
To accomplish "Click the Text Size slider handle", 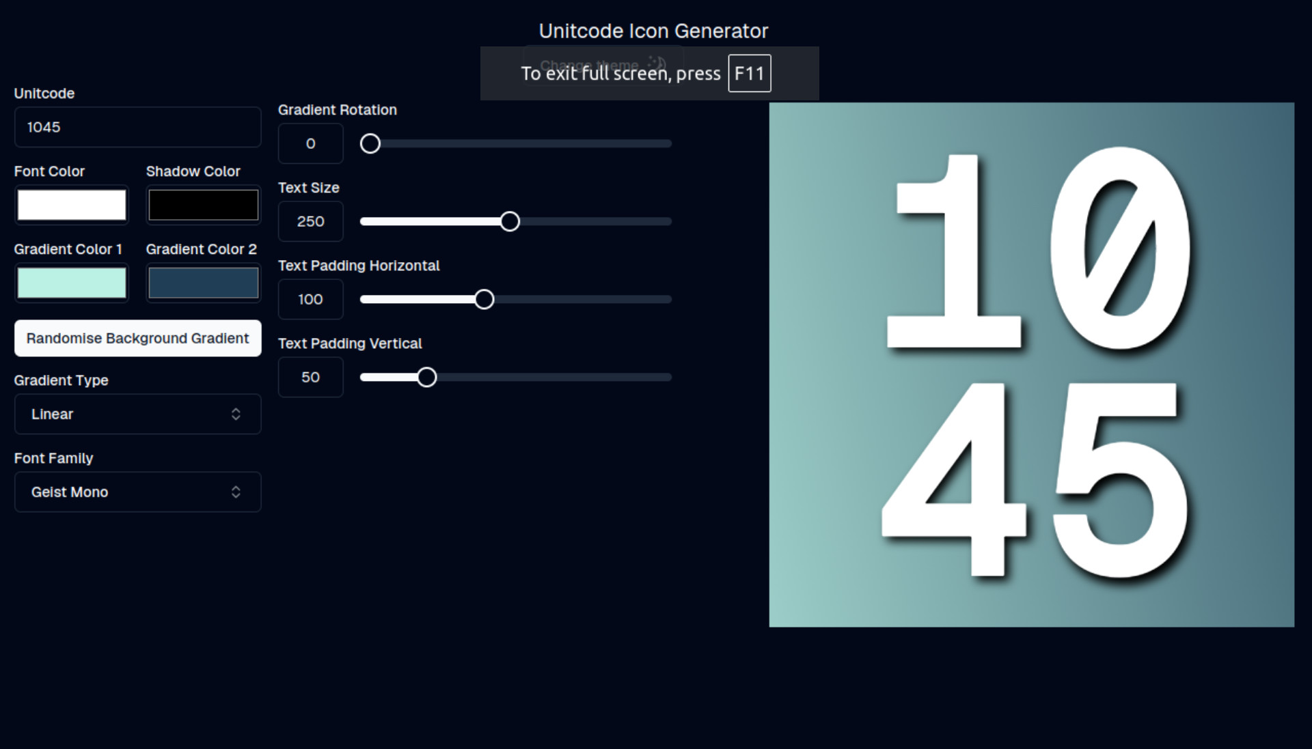I will (510, 221).
